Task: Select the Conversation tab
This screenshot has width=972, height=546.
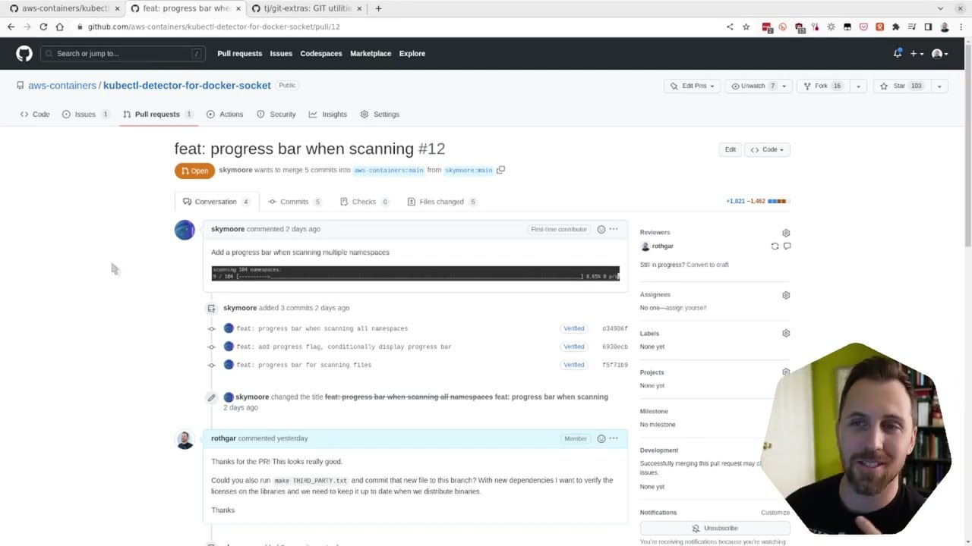Action: [216, 202]
